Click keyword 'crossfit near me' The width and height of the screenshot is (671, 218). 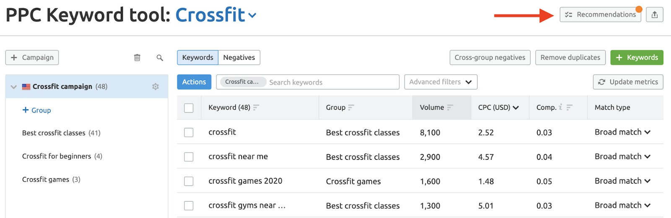tap(238, 156)
